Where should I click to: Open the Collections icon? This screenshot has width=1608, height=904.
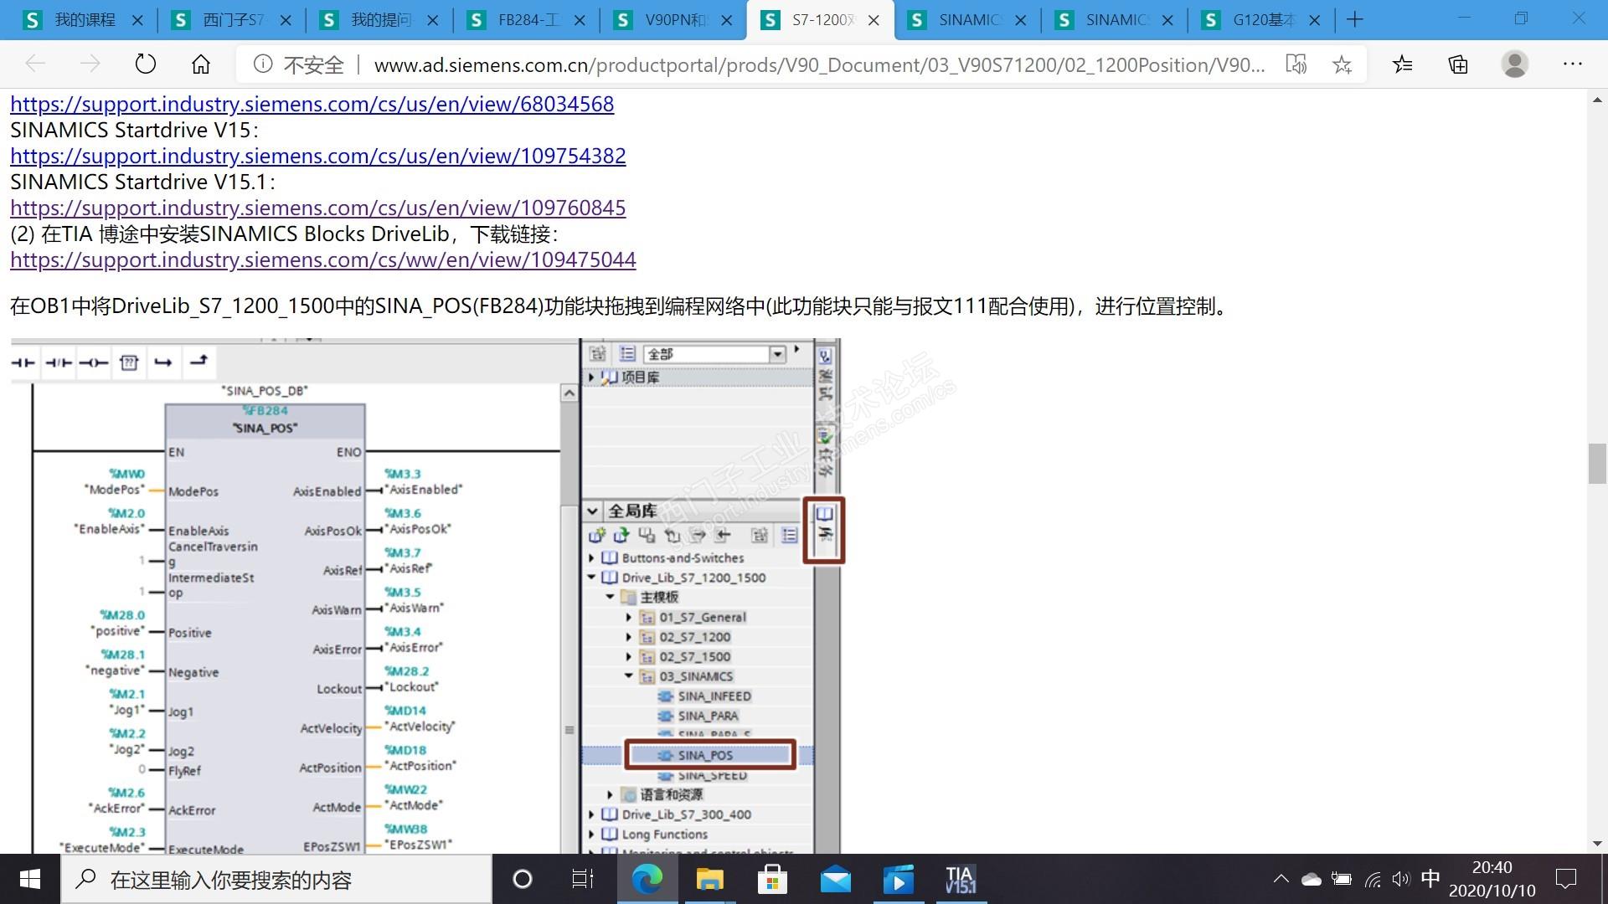[x=1458, y=64]
